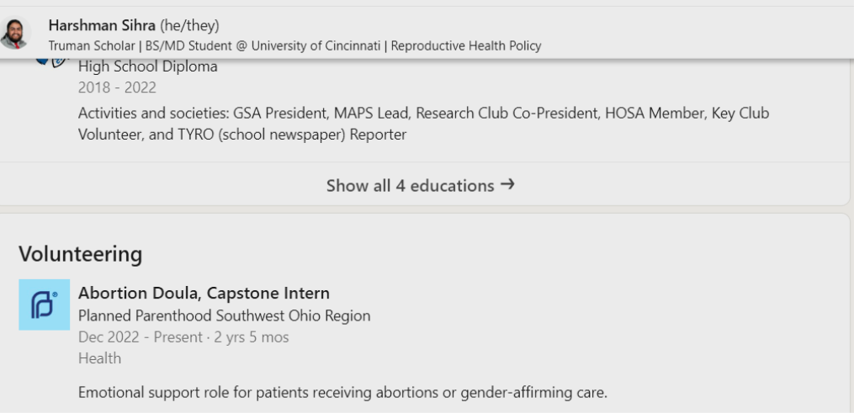854x413 pixels.
Task: Open Planned Parenthood Southwest Ohio Region organization
Action: click(x=225, y=315)
